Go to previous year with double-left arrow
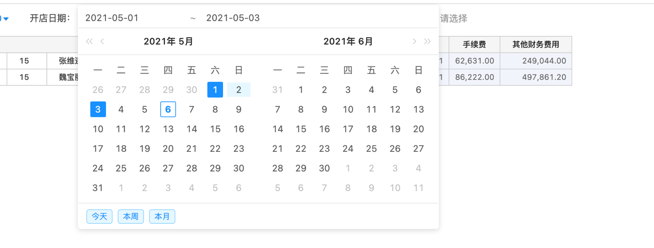Image resolution: width=654 pixels, height=248 pixels. (89, 41)
